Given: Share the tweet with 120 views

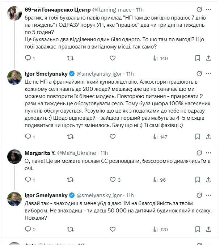Looking at the screenshot, I should point(209,229).
